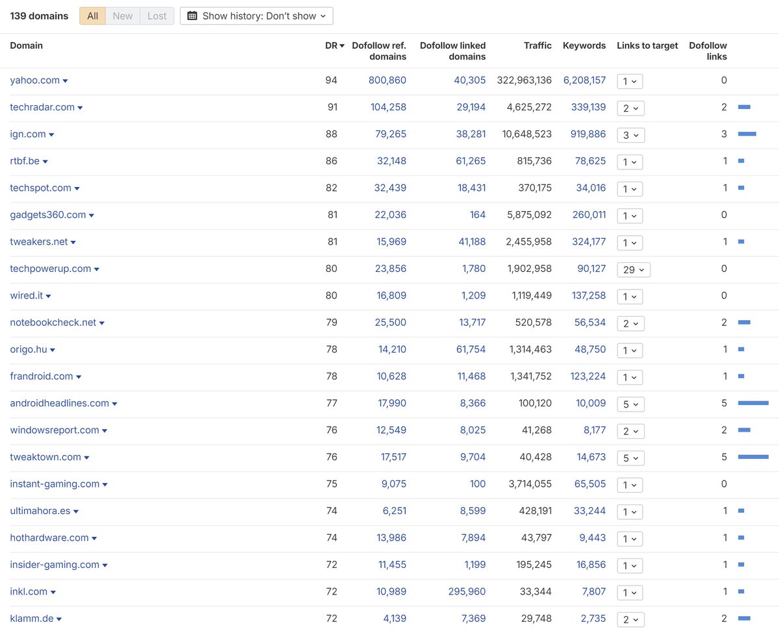Viewport: 779px width, 629px height.
Task: Open Links to target dropdown for yahoo.com
Action: (630, 81)
